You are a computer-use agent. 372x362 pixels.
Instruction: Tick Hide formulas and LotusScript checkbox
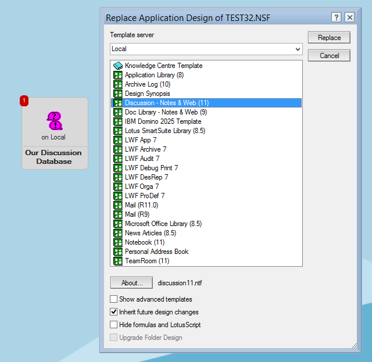point(114,325)
